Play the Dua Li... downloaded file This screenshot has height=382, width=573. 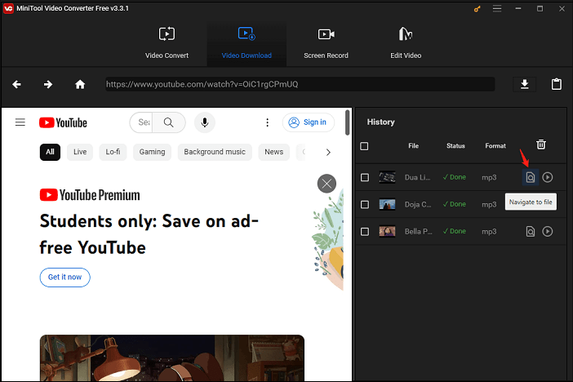547,177
